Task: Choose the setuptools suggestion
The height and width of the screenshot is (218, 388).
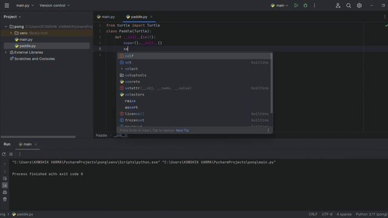Action: click(195, 75)
